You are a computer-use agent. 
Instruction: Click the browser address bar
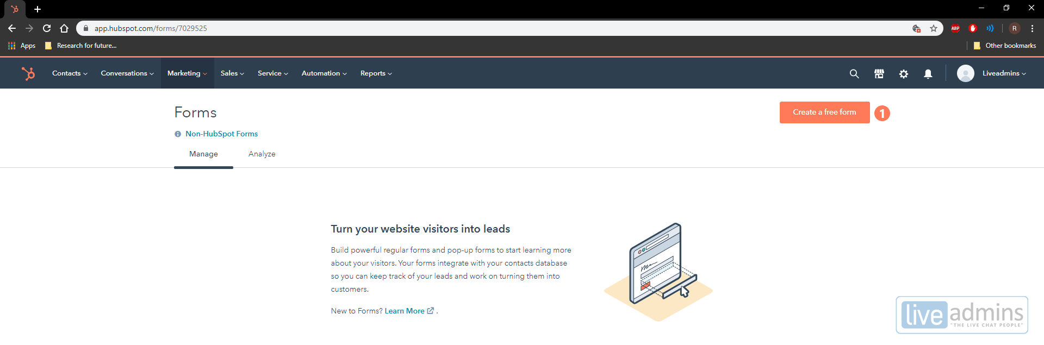[x=489, y=28]
